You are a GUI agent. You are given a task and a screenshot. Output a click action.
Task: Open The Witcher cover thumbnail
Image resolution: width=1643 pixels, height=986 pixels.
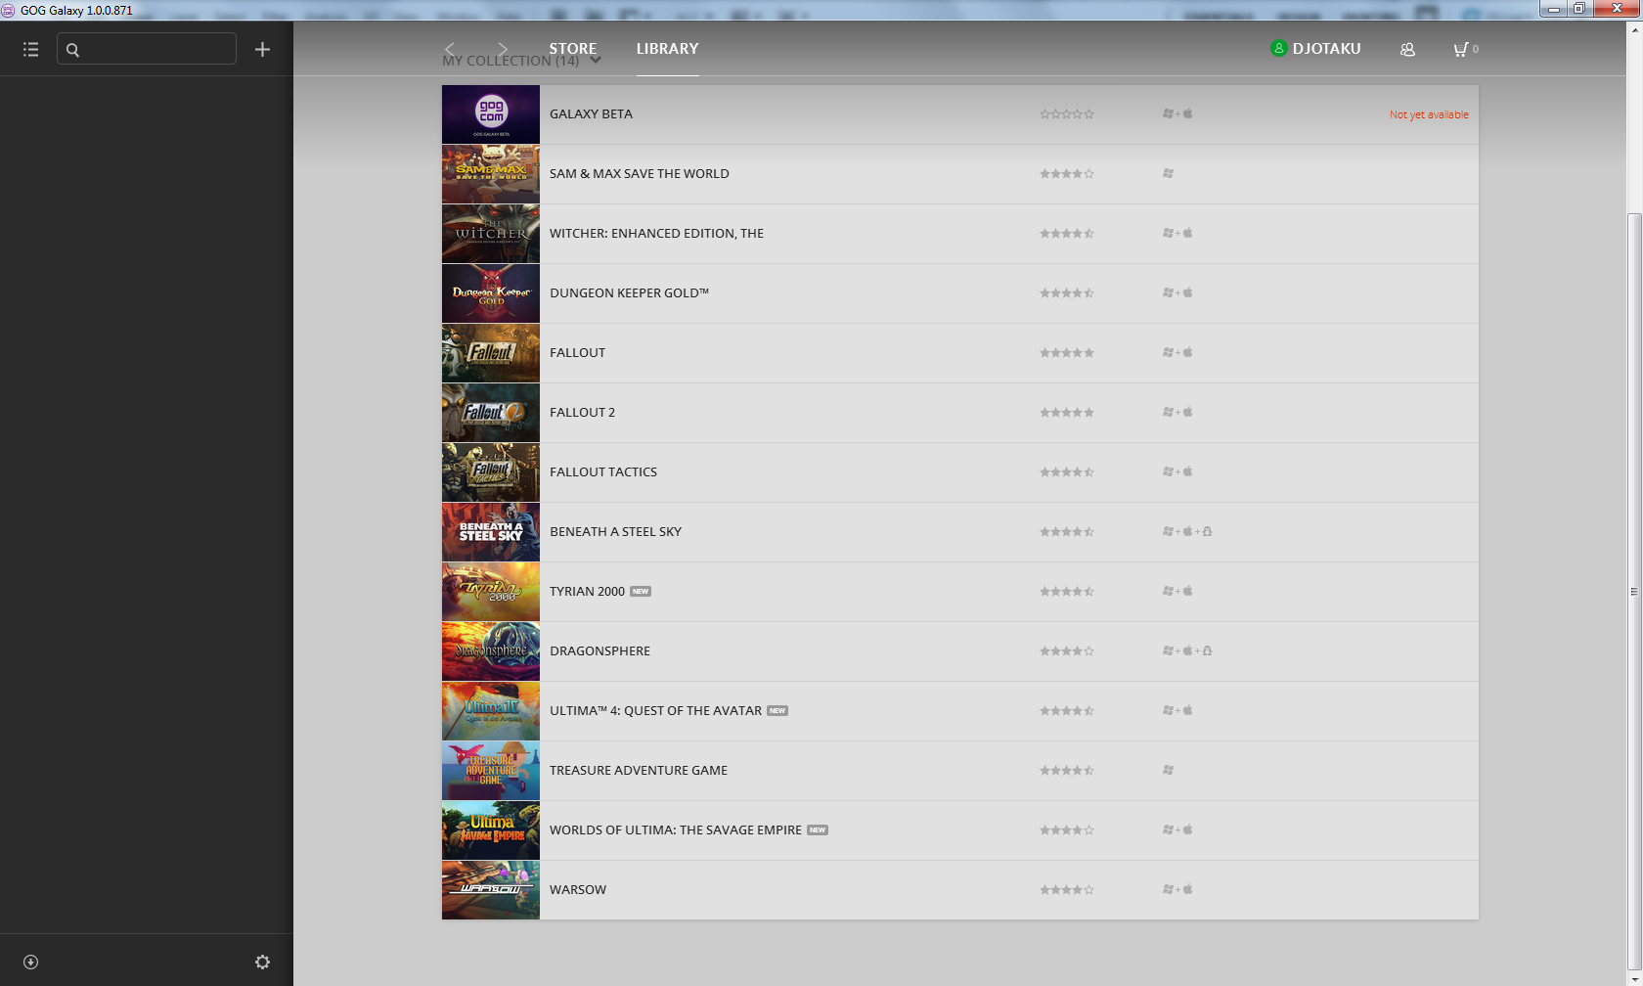click(491, 234)
